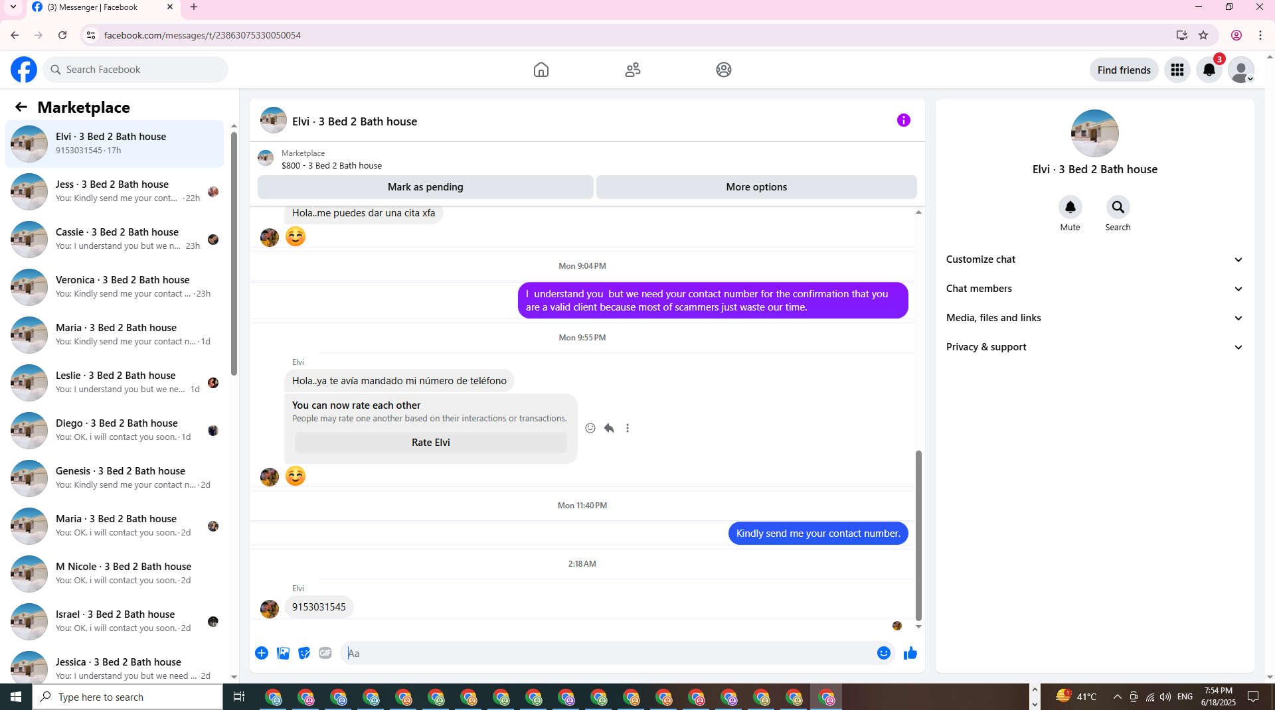1275x710 pixels.
Task: Select message Hola..ya te avía mandado
Action: click(399, 381)
